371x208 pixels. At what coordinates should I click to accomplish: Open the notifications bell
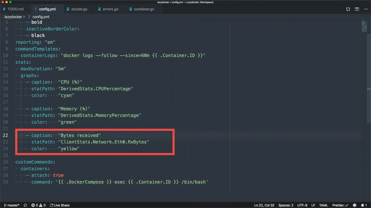(x=363, y=205)
